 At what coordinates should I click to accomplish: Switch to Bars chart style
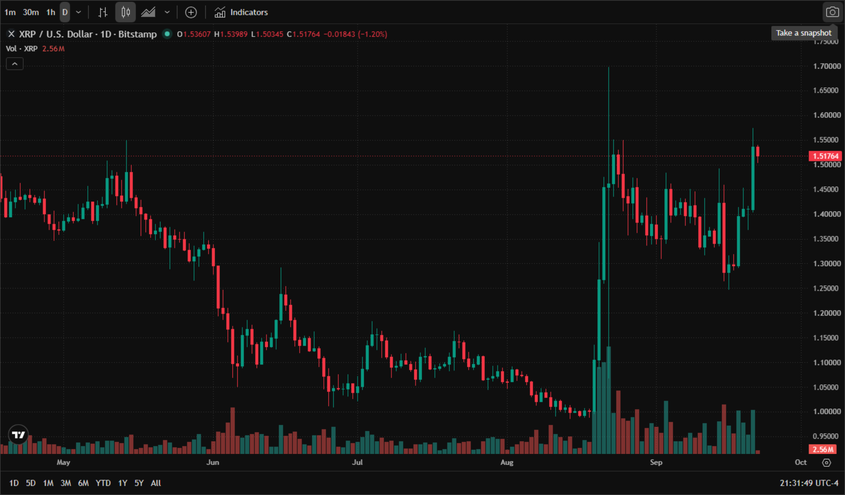coord(103,12)
